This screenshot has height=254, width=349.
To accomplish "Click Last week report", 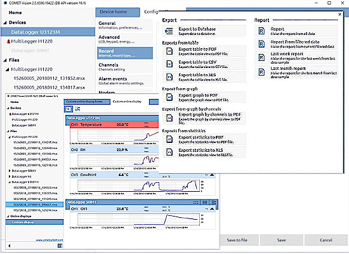I will pyautogui.click(x=296, y=58).
